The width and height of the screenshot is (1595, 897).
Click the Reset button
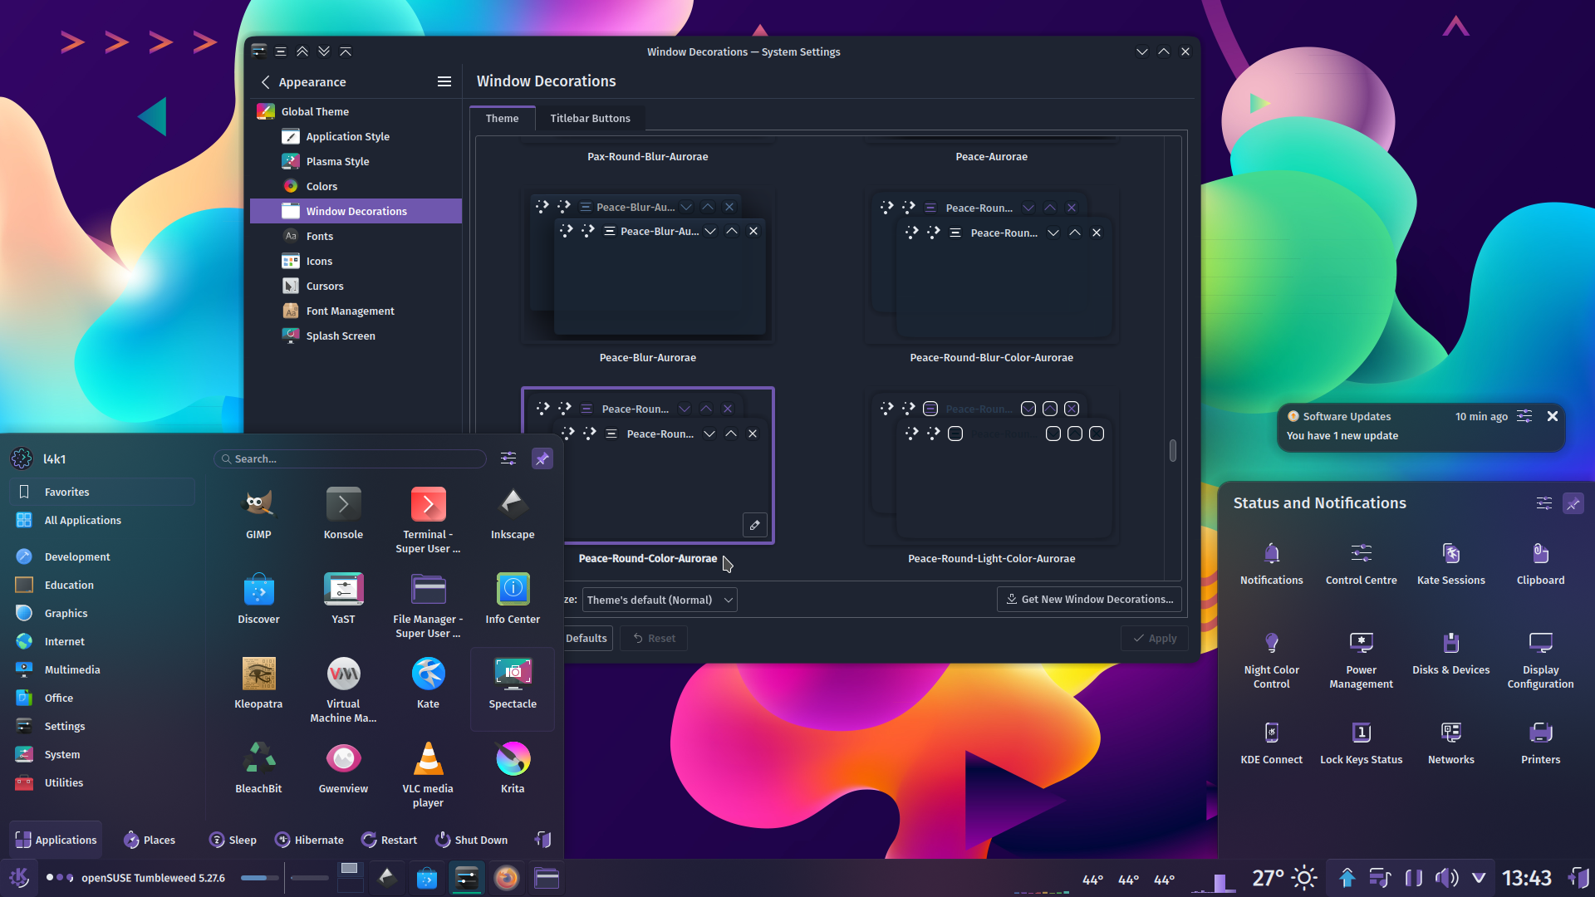pos(653,638)
